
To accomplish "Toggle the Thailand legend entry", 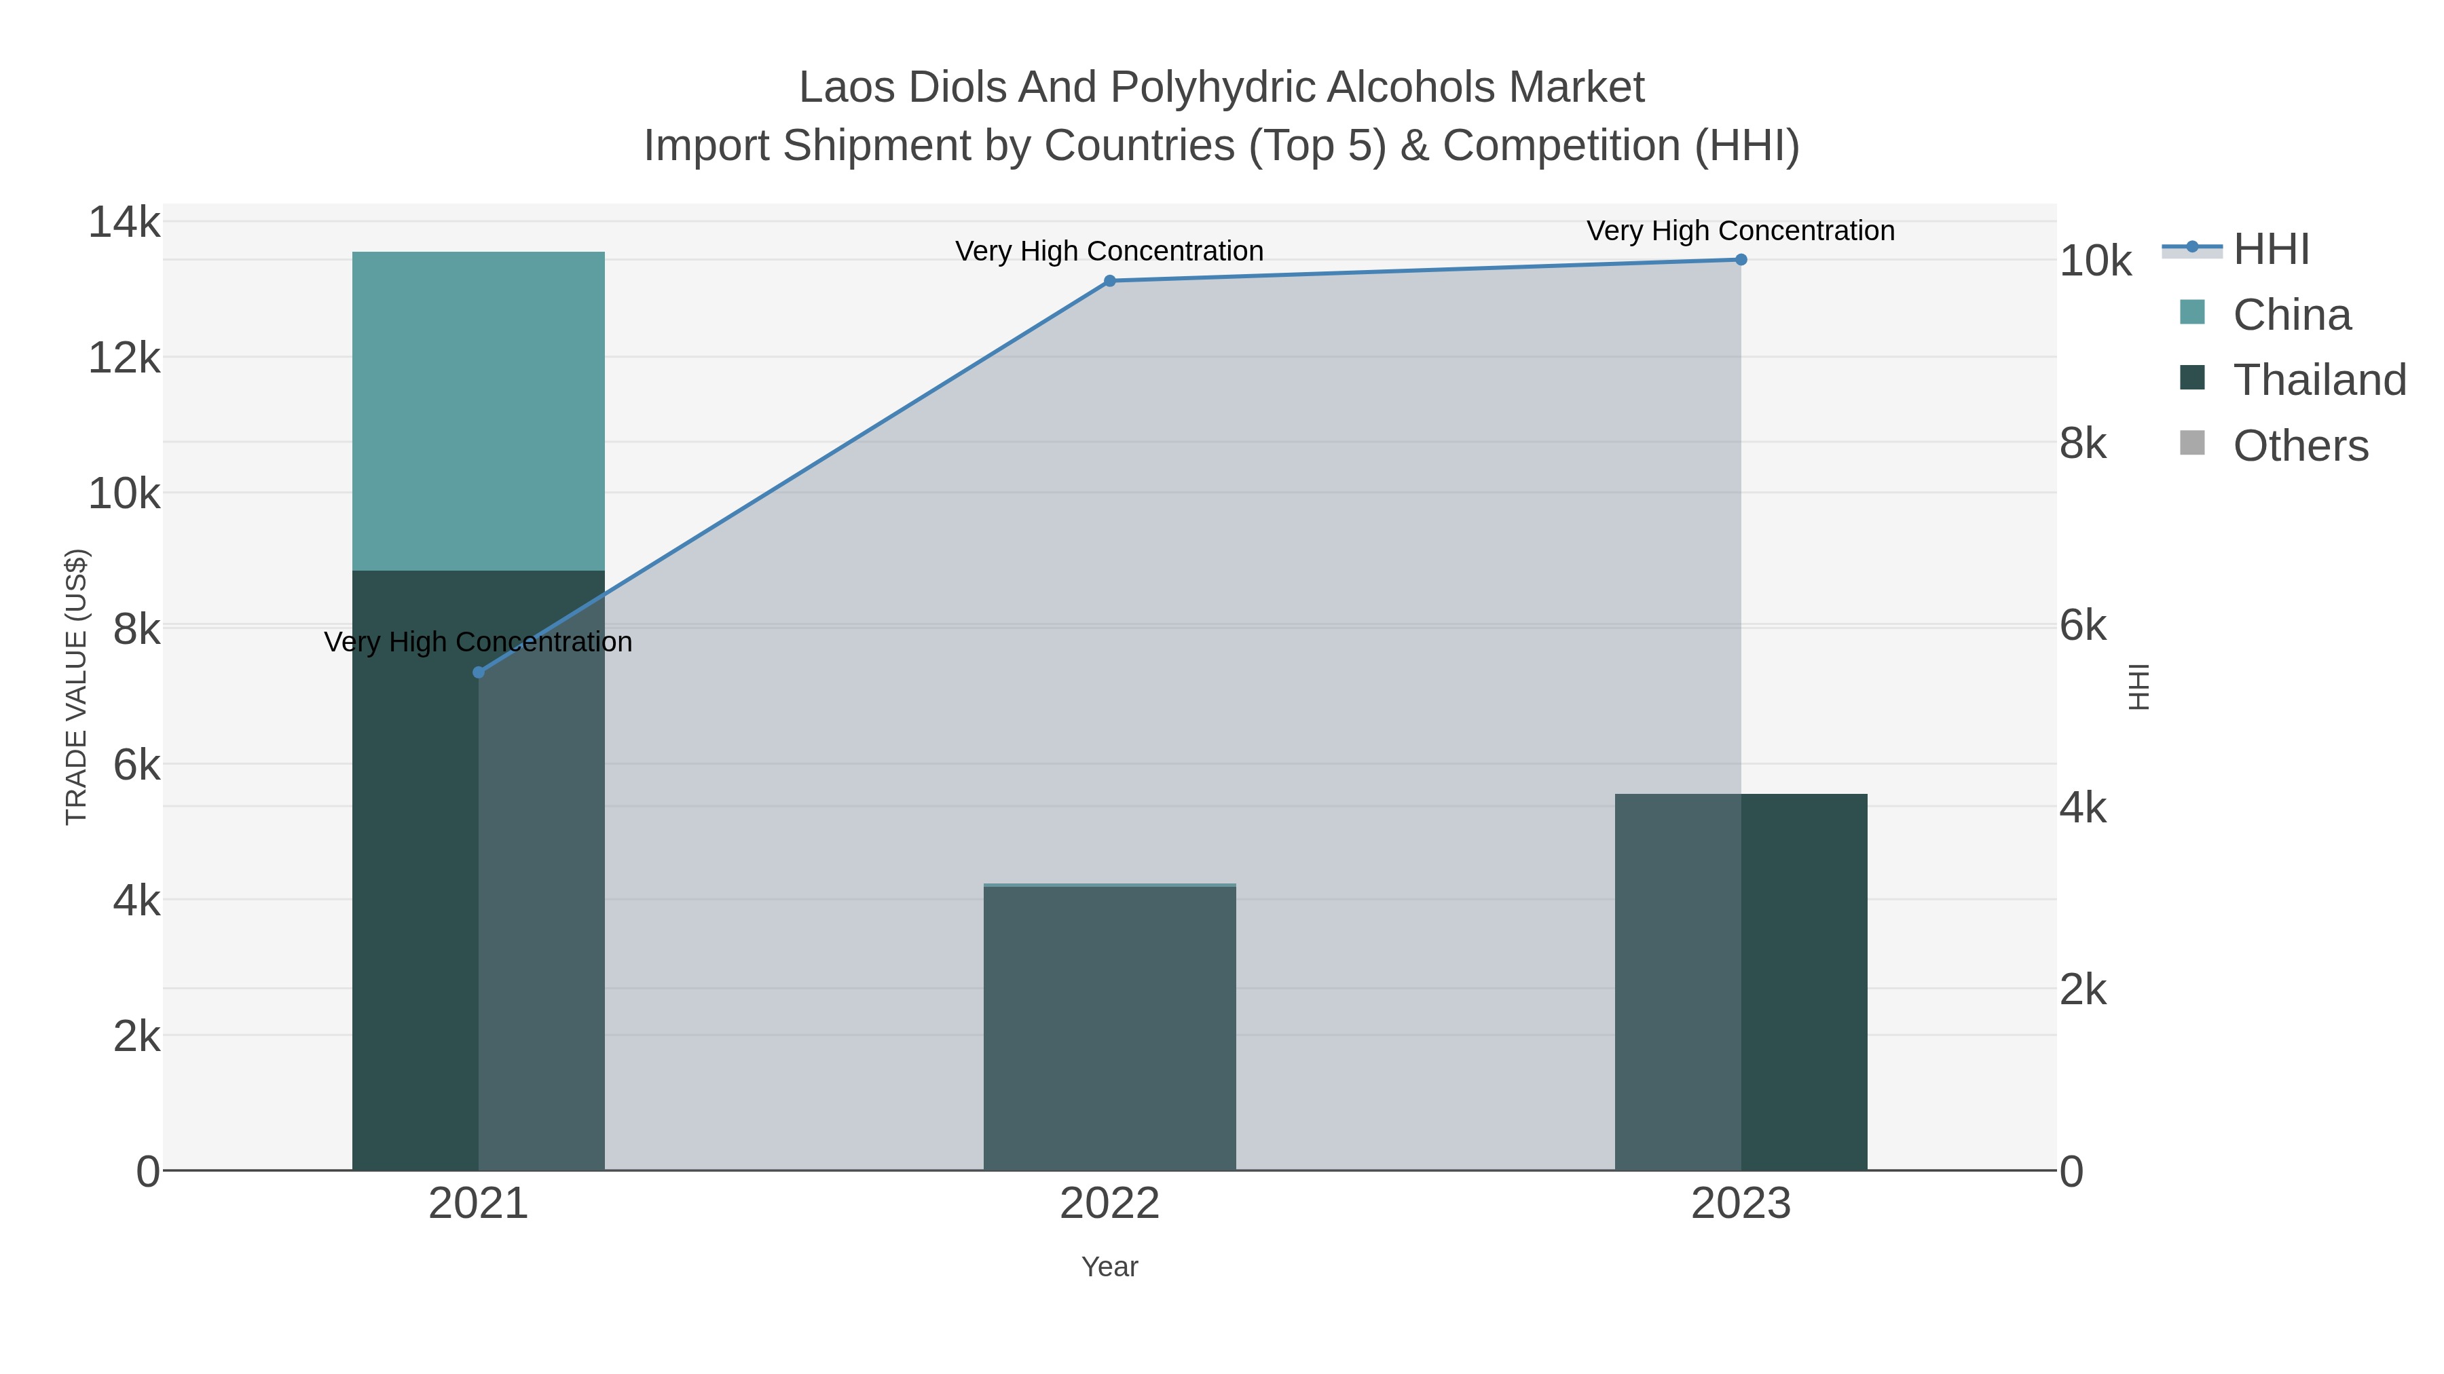I will pyautogui.click(x=2293, y=380).
